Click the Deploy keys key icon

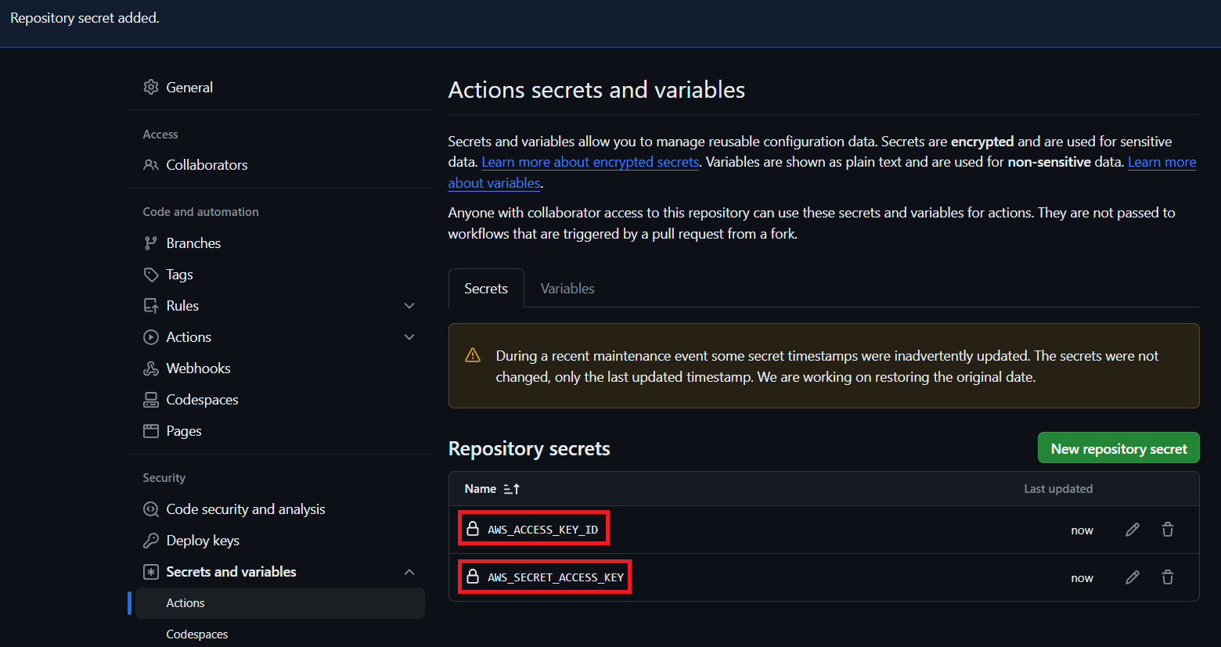click(151, 541)
